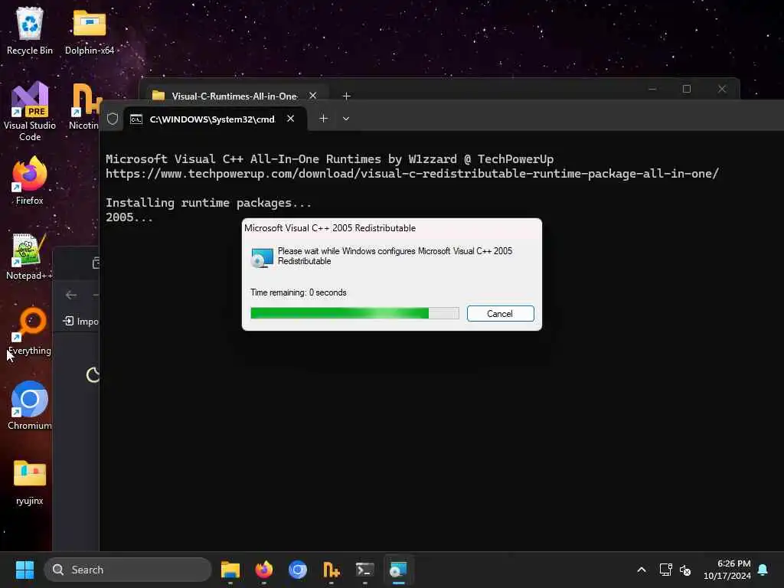Open the ryujinx folder on desktop
The image size is (784, 588).
tap(30, 482)
